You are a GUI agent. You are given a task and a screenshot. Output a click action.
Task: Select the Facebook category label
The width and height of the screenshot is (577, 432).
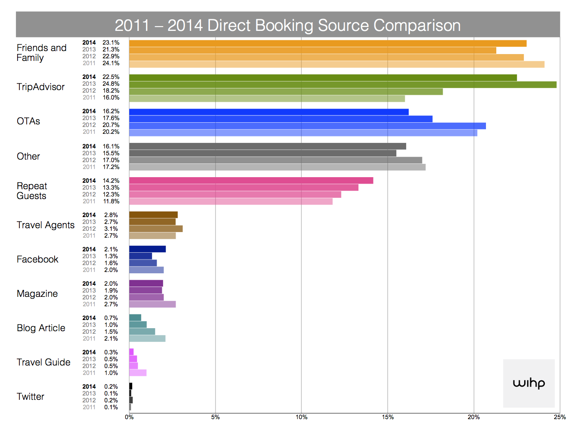point(37,260)
